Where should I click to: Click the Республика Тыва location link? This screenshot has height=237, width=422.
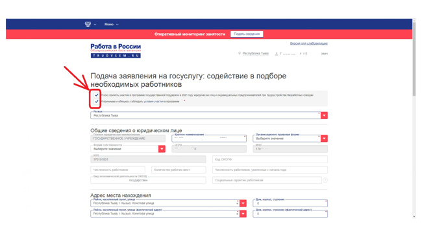point(255,53)
